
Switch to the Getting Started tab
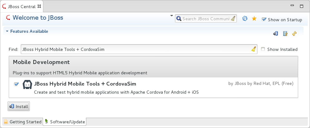(22, 122)
